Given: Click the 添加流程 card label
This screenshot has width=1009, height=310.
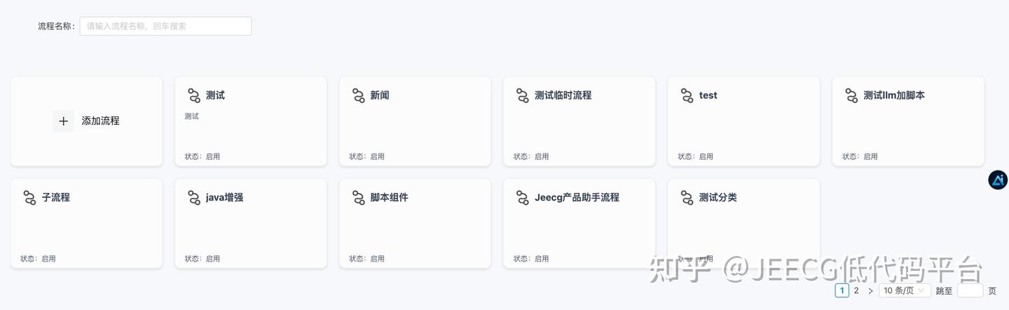Looking at the screenshot, I should click(101, 121).
